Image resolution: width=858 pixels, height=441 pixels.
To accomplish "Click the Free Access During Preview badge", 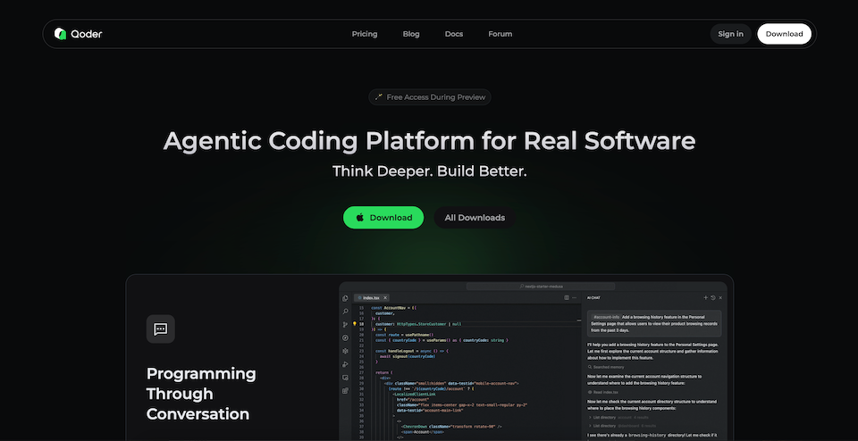I will [x=430, y=97].
